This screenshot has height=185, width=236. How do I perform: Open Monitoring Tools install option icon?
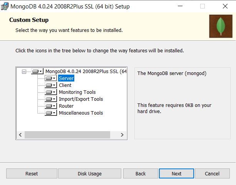[50, 92]
